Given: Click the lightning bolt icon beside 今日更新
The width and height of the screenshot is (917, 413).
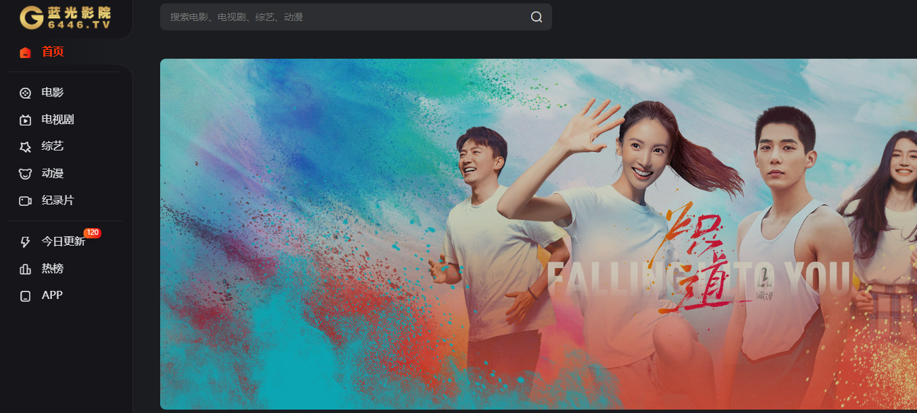Looking at the screenshot, I should (x=26, y=242).
